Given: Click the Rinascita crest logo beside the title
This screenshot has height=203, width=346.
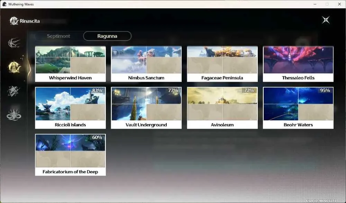Looking at the screenshot, I should click(x=14, y=21).
